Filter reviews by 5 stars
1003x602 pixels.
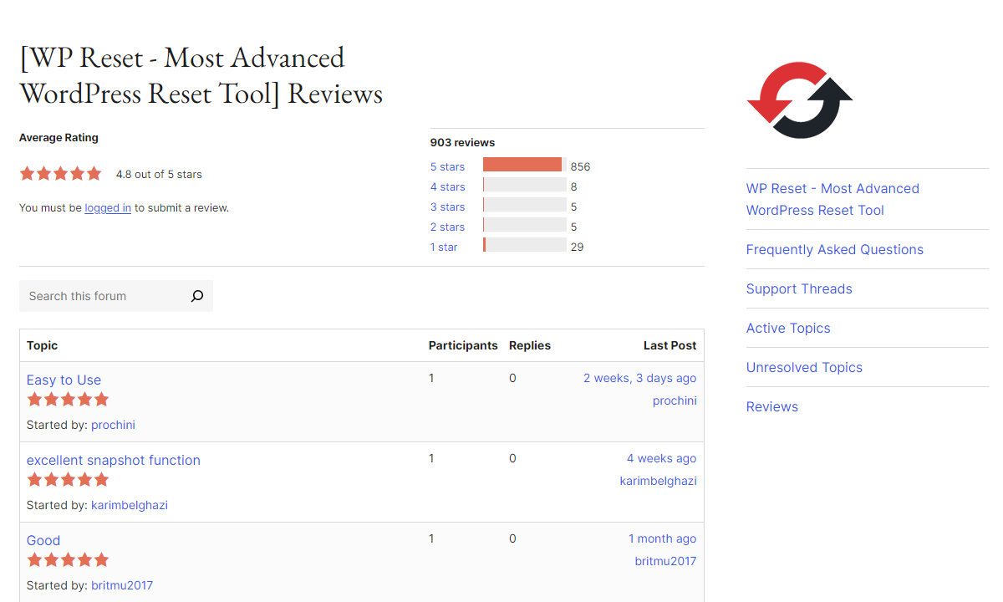[x=447, y=166]
